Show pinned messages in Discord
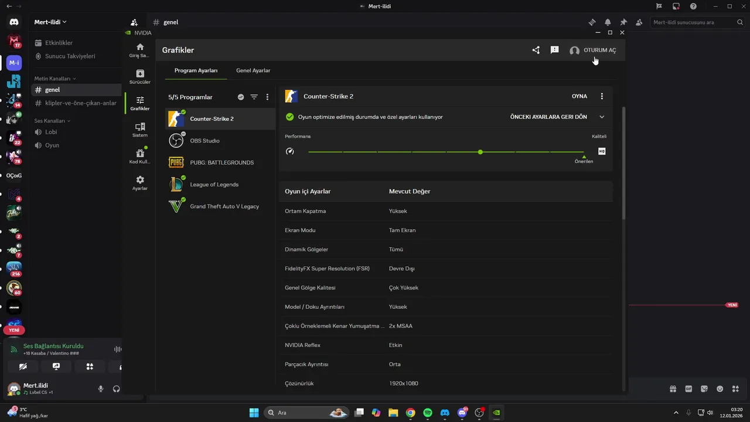 [x=623, y=22]
